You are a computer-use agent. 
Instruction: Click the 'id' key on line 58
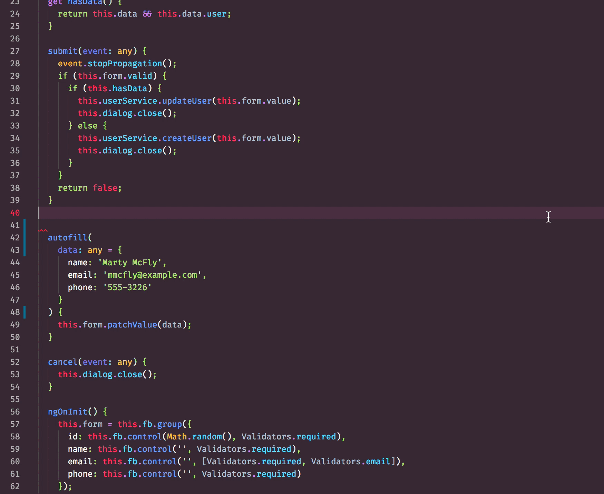(73, 437)
